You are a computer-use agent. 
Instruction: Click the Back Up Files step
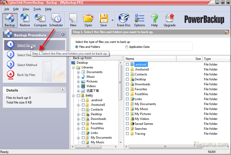tap(26, 75)
